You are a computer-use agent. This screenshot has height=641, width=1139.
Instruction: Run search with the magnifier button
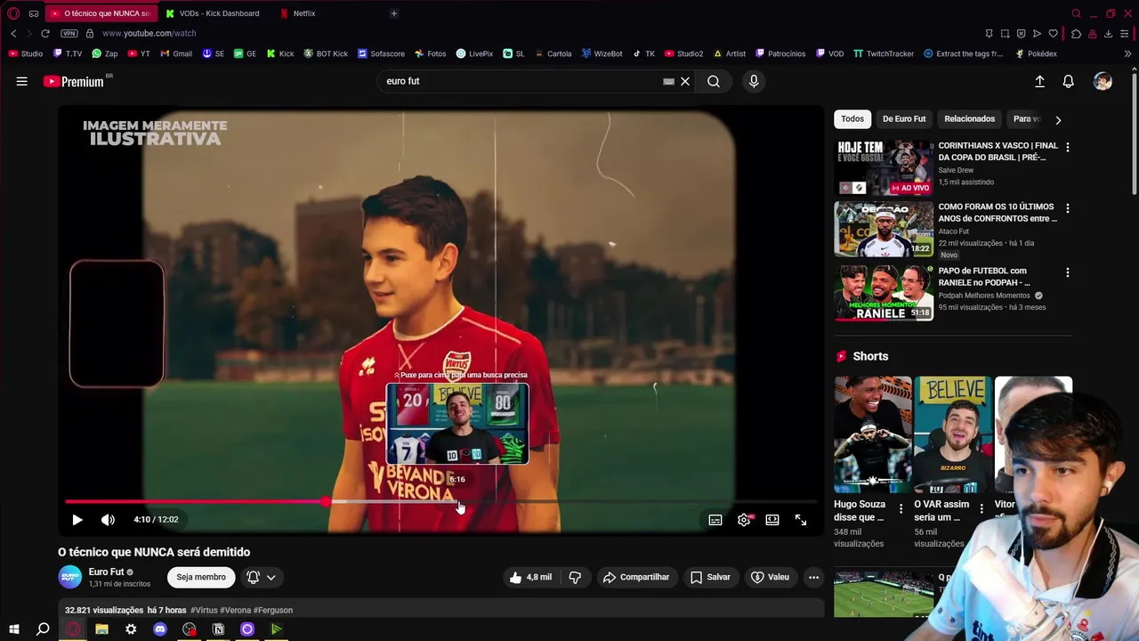[x=714, y=81]
